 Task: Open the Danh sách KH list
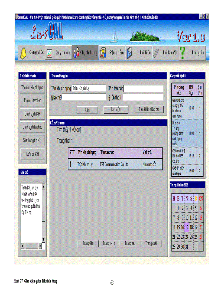tap(32, 114)
